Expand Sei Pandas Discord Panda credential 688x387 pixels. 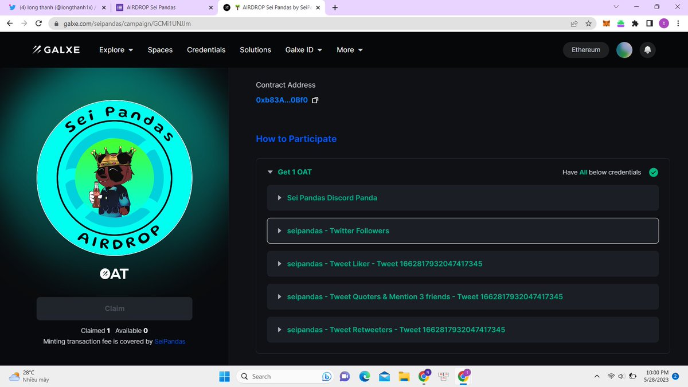(x=463, y=198)
